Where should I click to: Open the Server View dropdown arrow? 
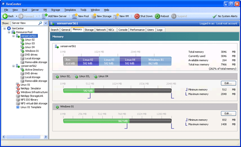coord(46,23)
